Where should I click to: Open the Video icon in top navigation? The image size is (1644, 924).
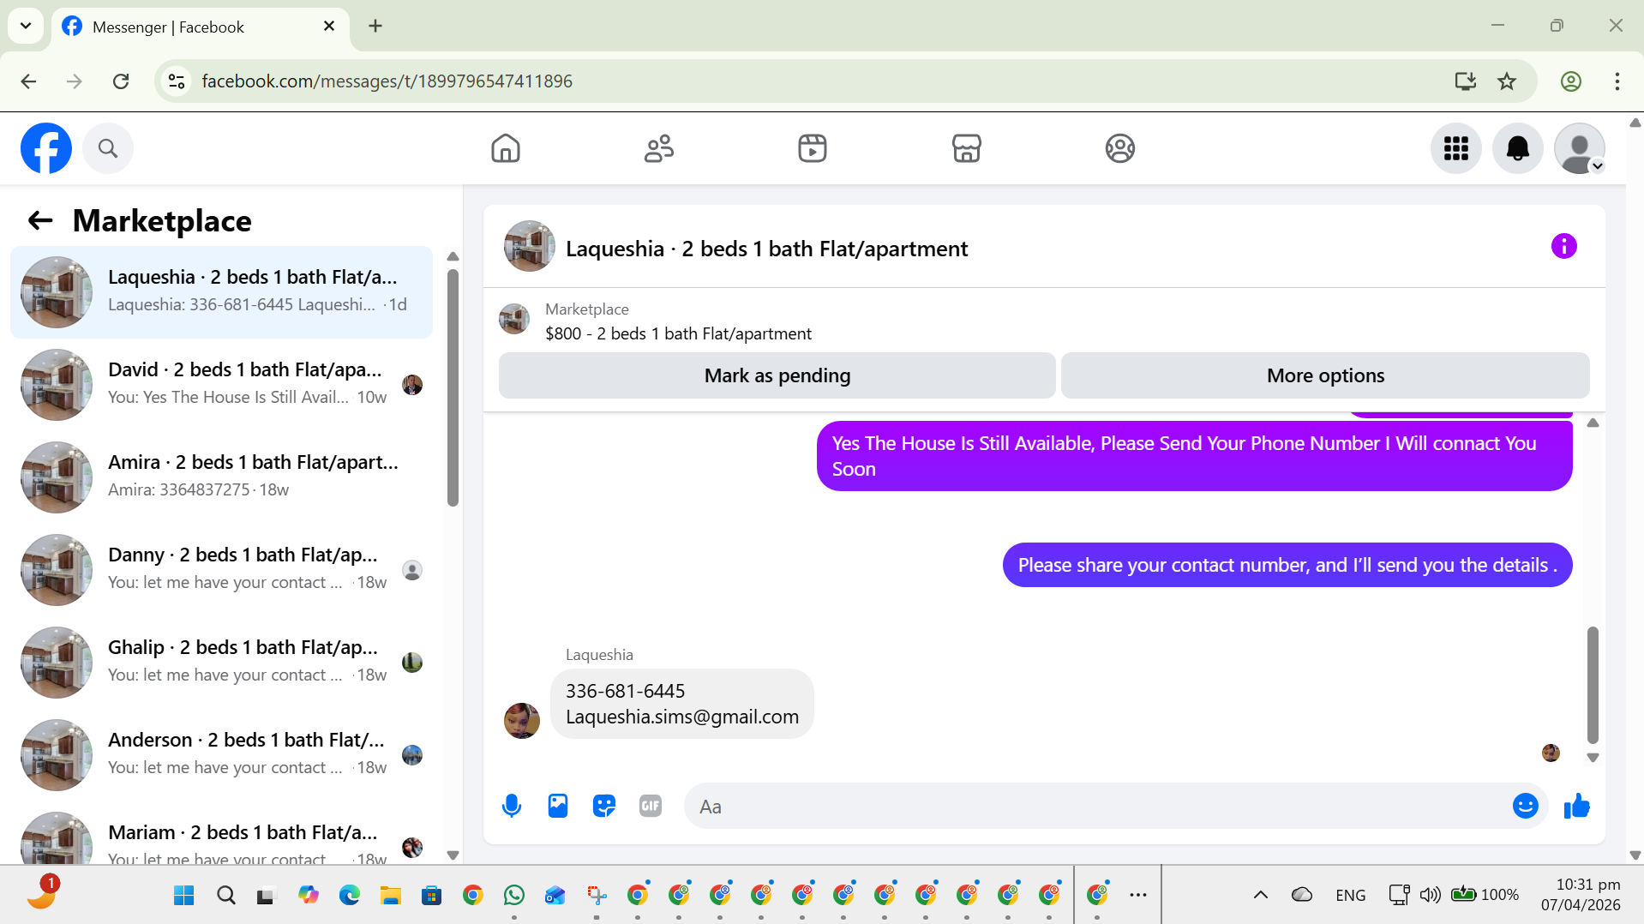pos(813,148)
